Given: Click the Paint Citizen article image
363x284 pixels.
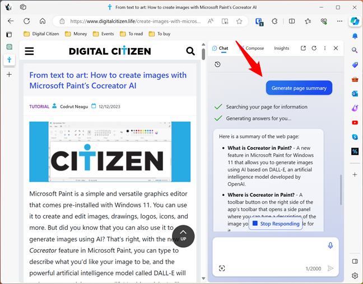Looking at the screenshot, I should [110, 152].
